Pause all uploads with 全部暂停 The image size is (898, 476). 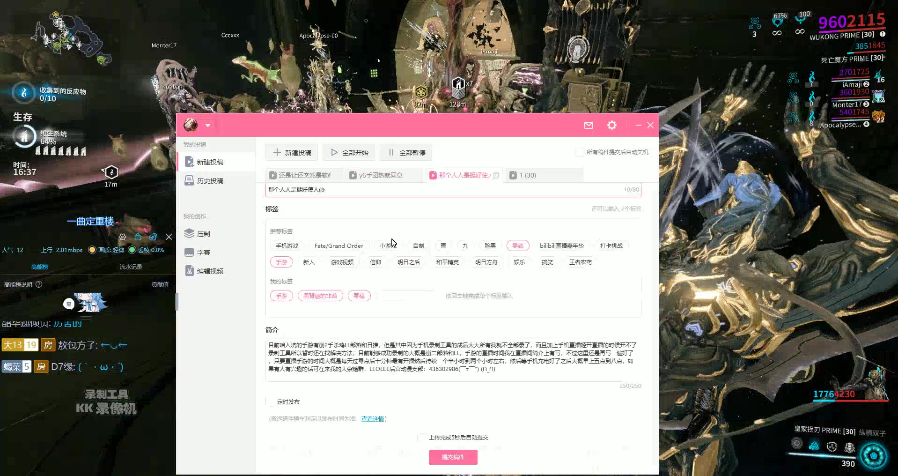coord(406,152)
